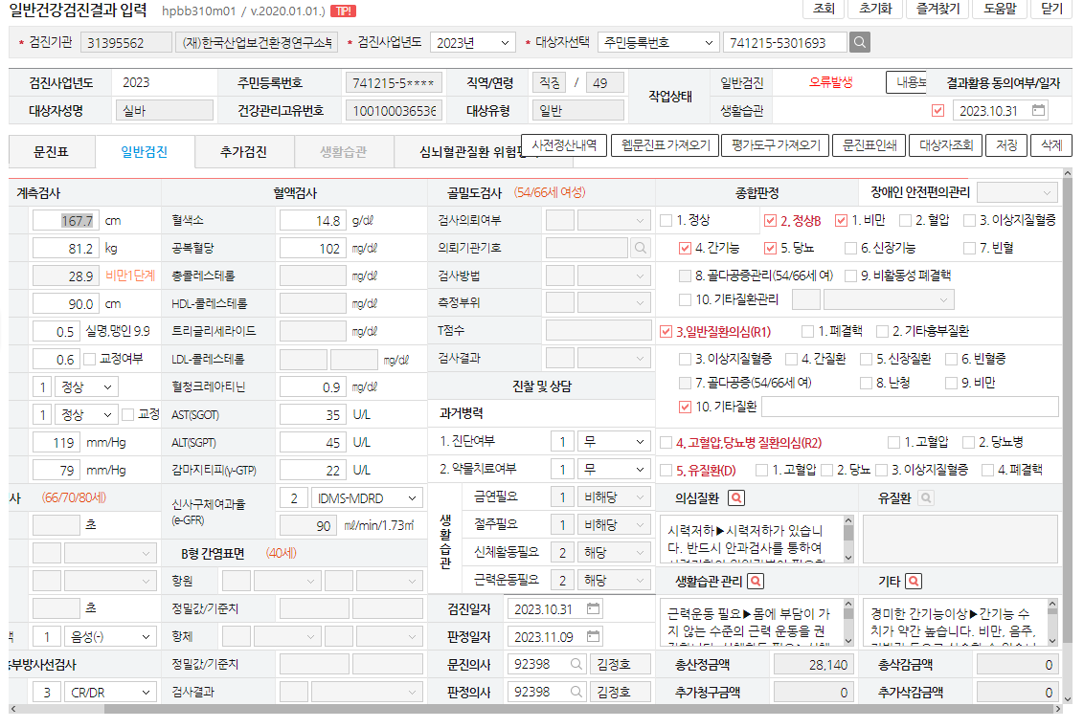Image resolution: width=1084 pixels, height=728 pixels.
Task: Open the 생활습관 관리 search icon
Action: tap(757, 581)
